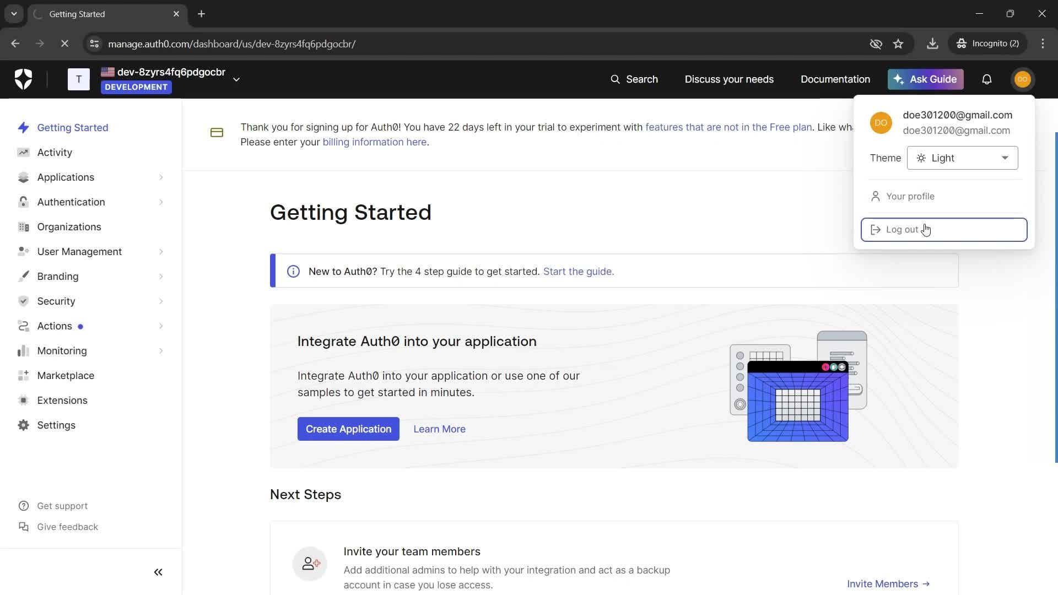Click the Authentication lock icon
The height and width of the screenshot is (595, 1058).
click(23, 202)
